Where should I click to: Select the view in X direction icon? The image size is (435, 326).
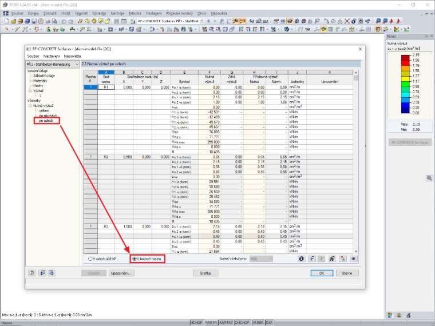point(241,29)
